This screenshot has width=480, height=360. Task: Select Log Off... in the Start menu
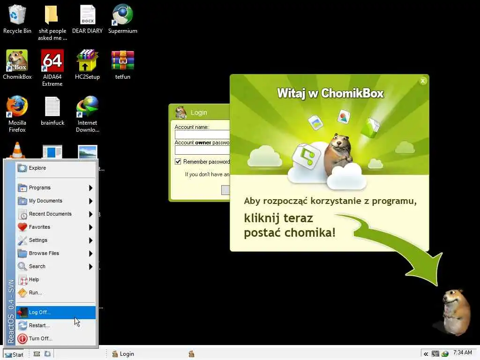(x=56, y=313)
